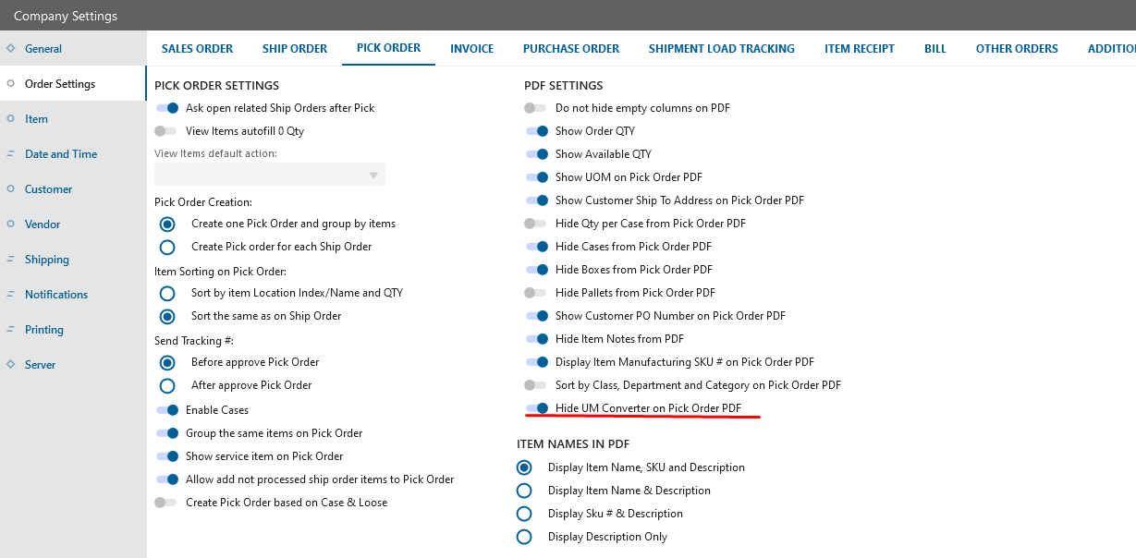Enable Hide Qty per Case from Pick Order PDF
The height and width of the screenshot is (558, 1136).
coord(536,224)
